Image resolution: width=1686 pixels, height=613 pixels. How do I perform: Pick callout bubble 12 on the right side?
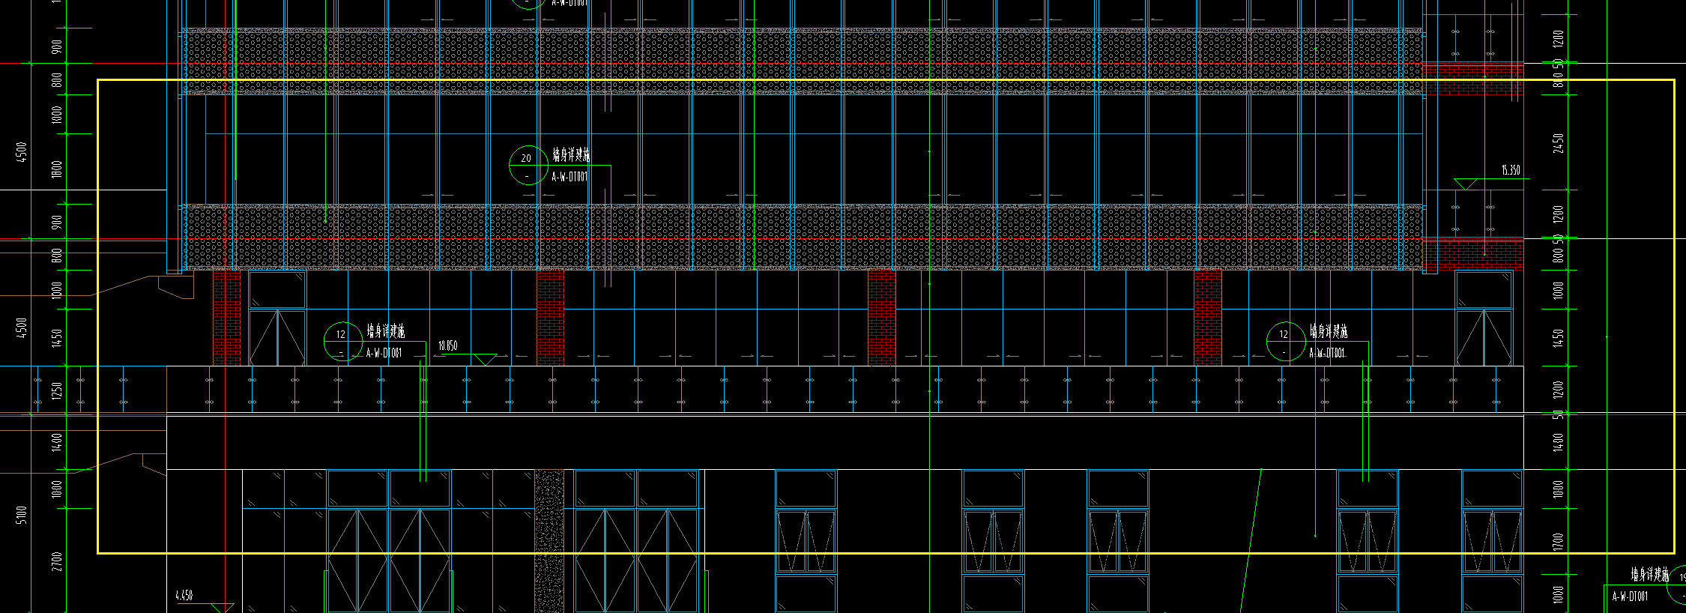coord(1286,342)
